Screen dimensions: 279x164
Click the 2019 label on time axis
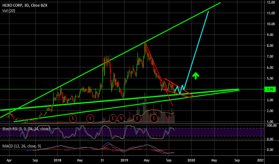124,160
